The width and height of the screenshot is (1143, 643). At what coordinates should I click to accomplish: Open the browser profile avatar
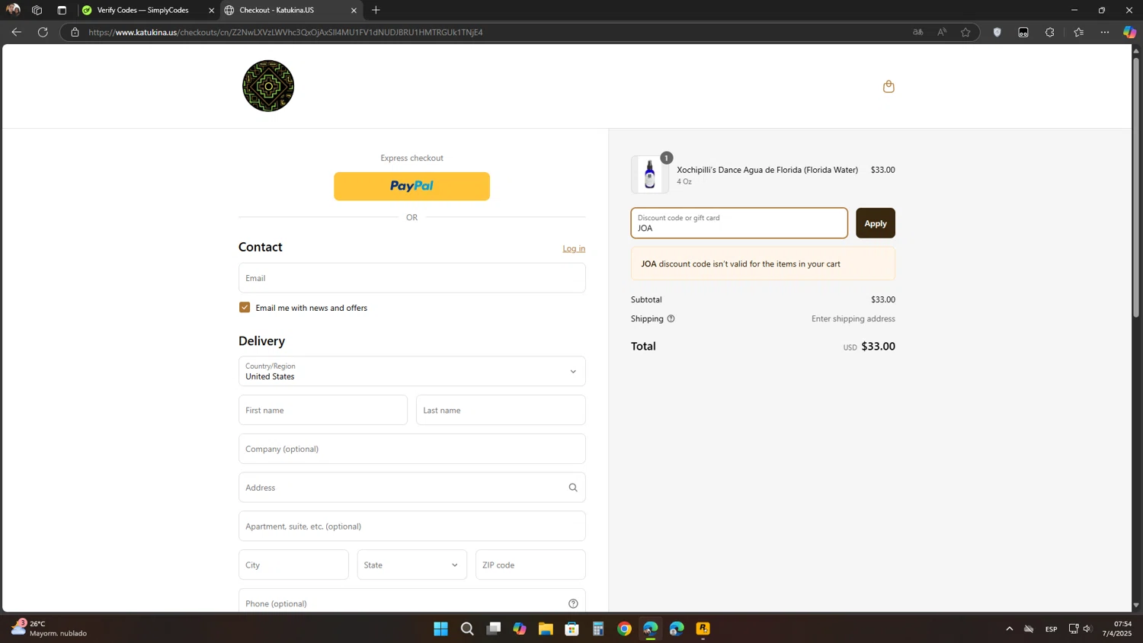[13, 10]
